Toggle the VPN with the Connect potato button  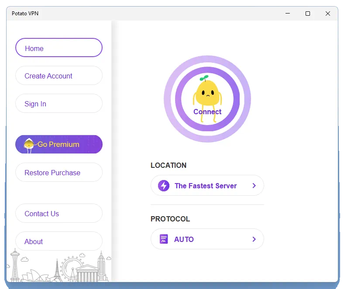[207, 99]
